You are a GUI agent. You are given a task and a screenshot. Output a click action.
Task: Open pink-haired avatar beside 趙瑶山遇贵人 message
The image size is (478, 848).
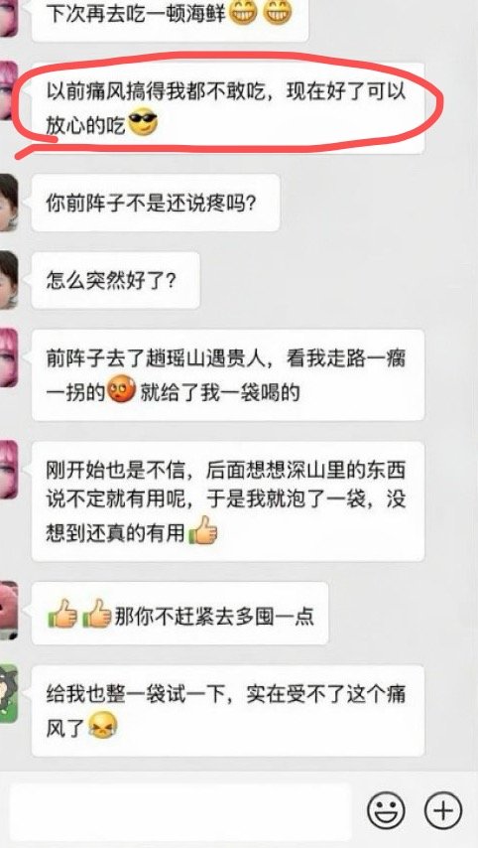[x=9, y=357]
